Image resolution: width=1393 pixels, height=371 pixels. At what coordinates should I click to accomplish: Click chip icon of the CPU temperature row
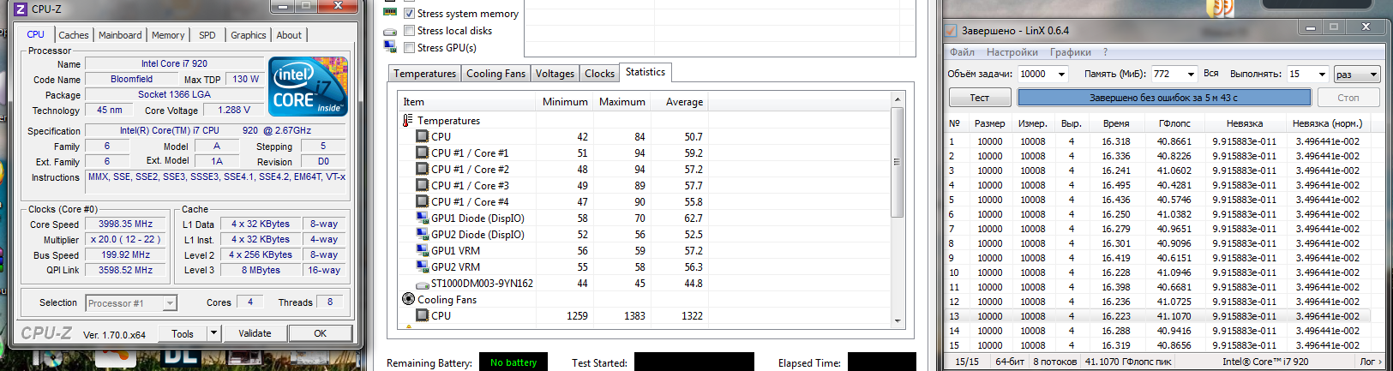click(x=422, y=136)
